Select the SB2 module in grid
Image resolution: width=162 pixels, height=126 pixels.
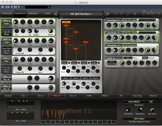(x=66, y=42)
